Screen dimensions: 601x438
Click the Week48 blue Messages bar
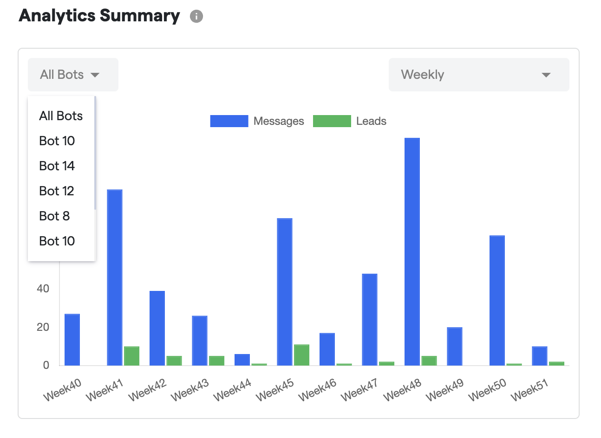pos(412,251)
